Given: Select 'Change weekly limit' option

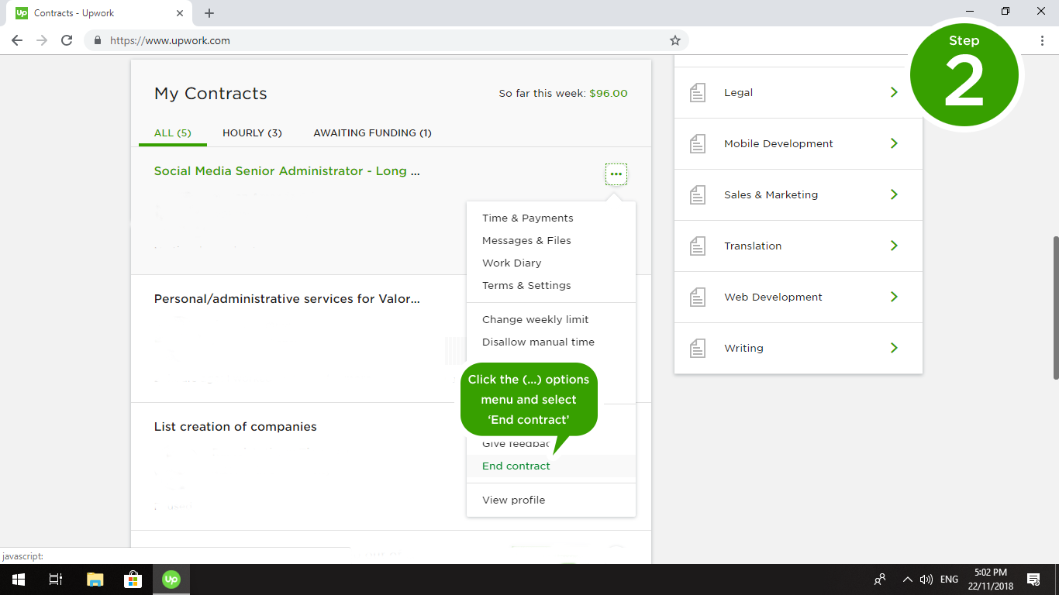Looking at the screenshot, I should [x=535, y=319].
